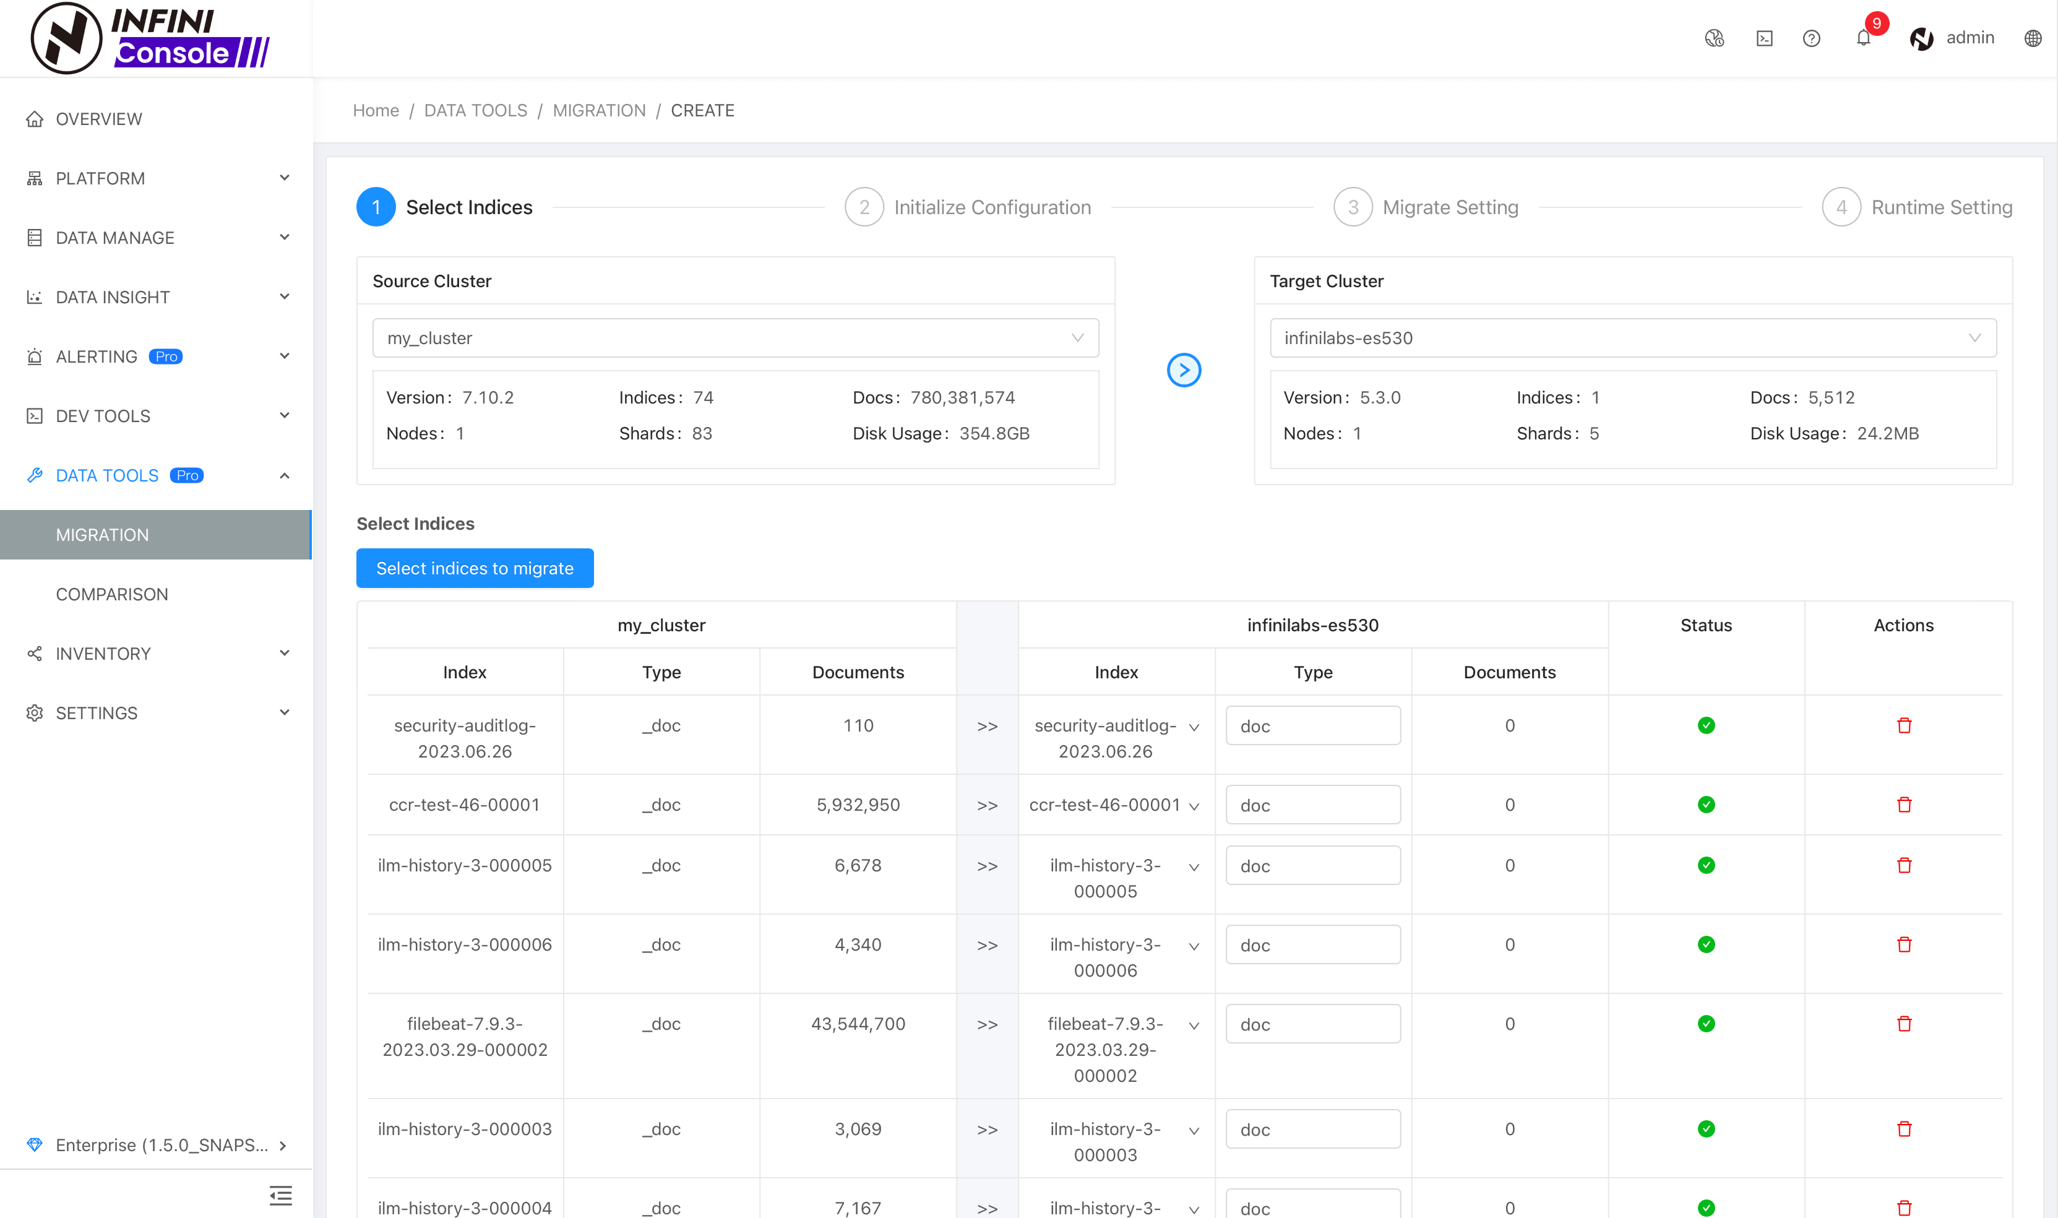Delete the filebeat-7.9.3-2023.03.29-000002 row
2058x1218 pixels.
[1904, 1024]
